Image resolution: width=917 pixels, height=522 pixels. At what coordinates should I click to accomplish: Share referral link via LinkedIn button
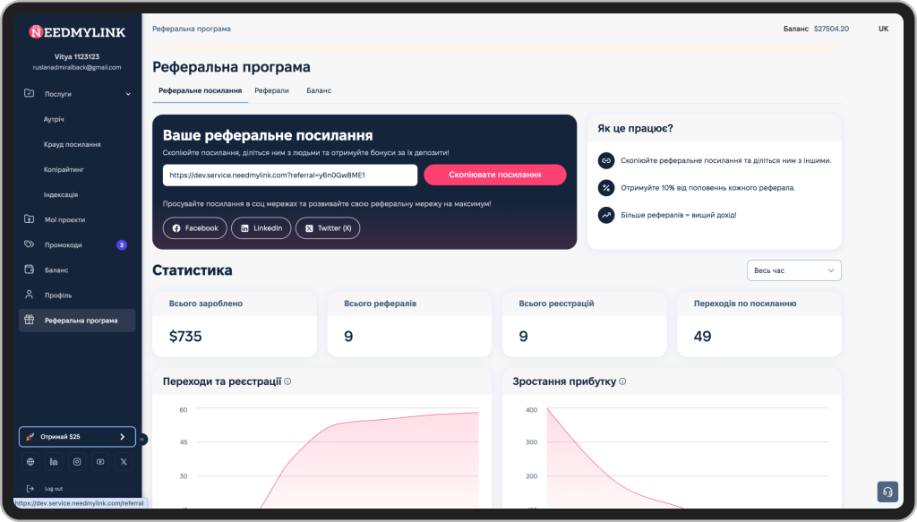261,228
